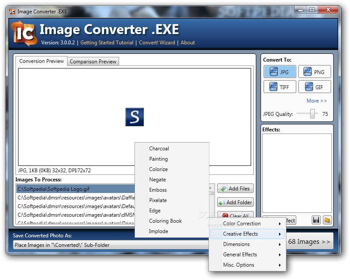Select JPG as the conversion format

click(279, 72)
